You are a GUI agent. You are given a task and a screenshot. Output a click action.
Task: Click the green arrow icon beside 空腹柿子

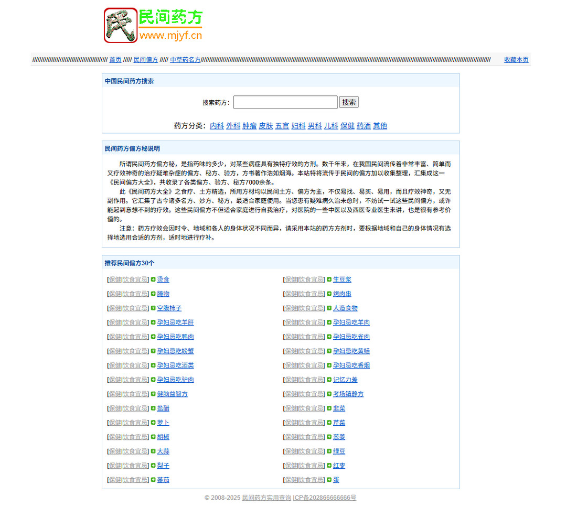(154, 308)
